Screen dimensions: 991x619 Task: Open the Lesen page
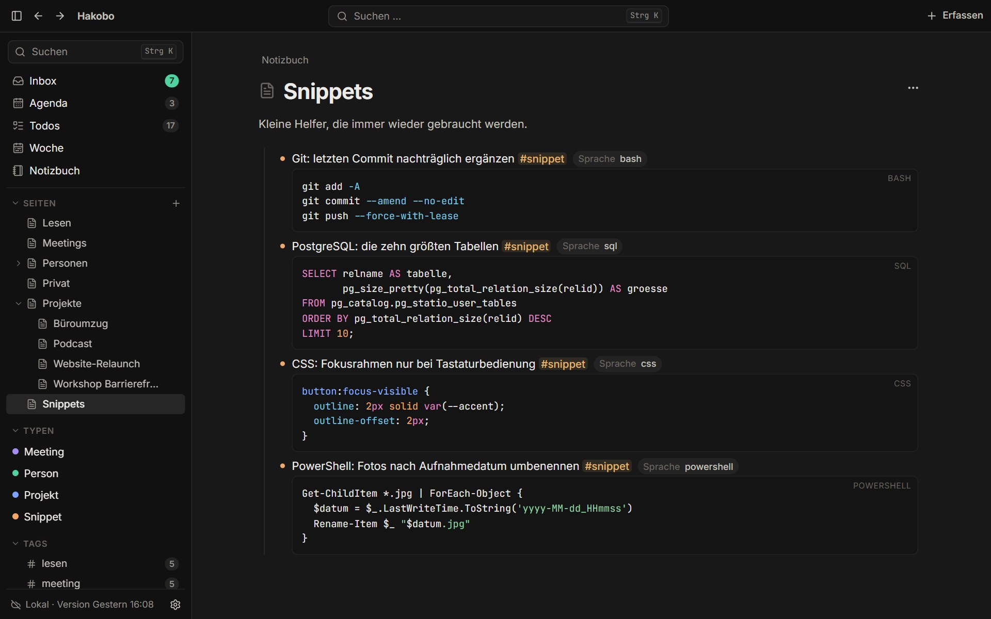[x=95, y=223]
